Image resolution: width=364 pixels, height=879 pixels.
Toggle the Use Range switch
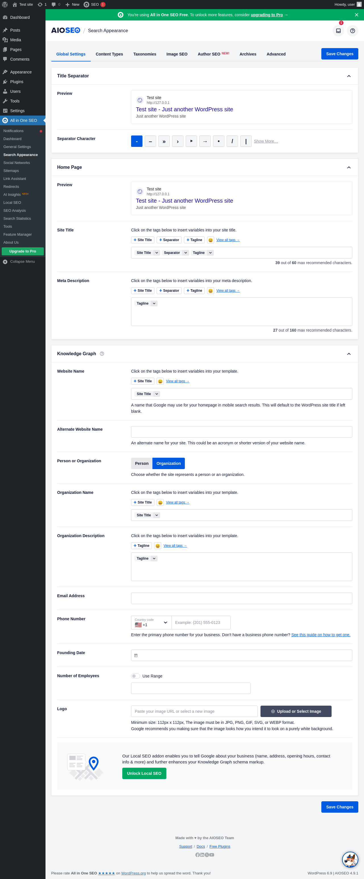(136, 676)
